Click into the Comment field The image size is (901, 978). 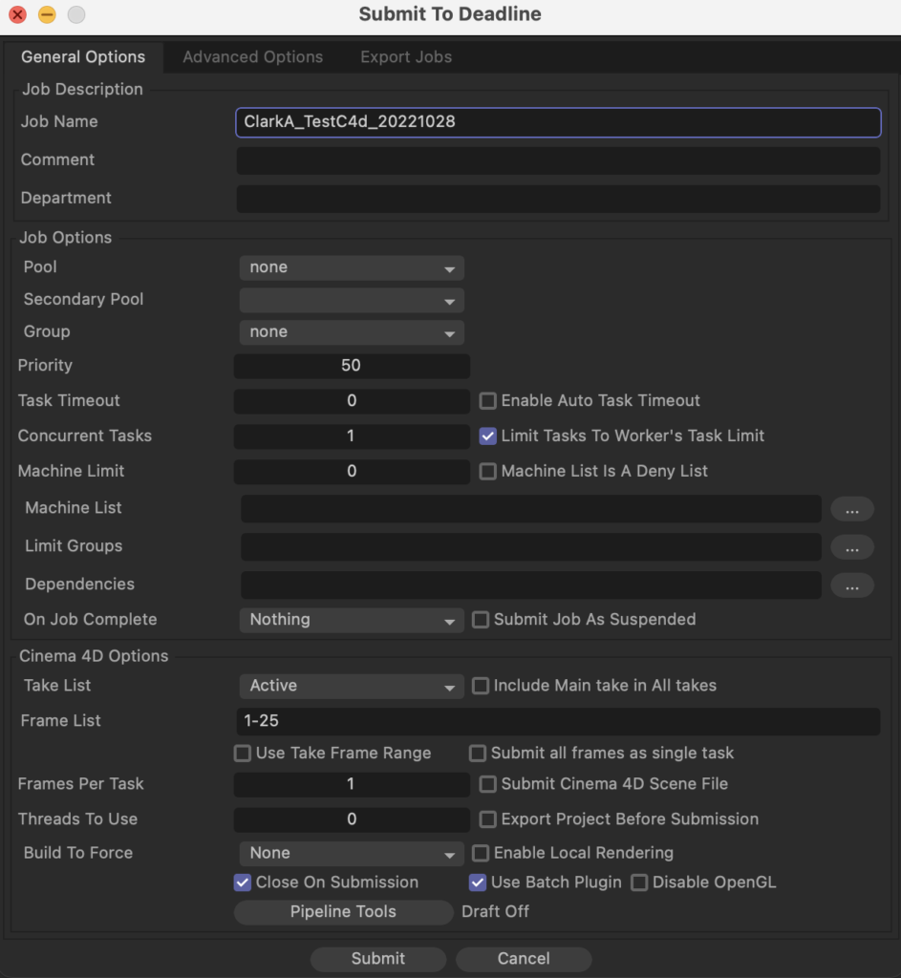(x=558, y=160)
